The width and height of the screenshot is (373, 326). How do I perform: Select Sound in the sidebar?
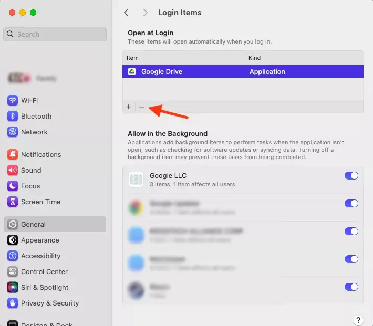pos(55,170)
